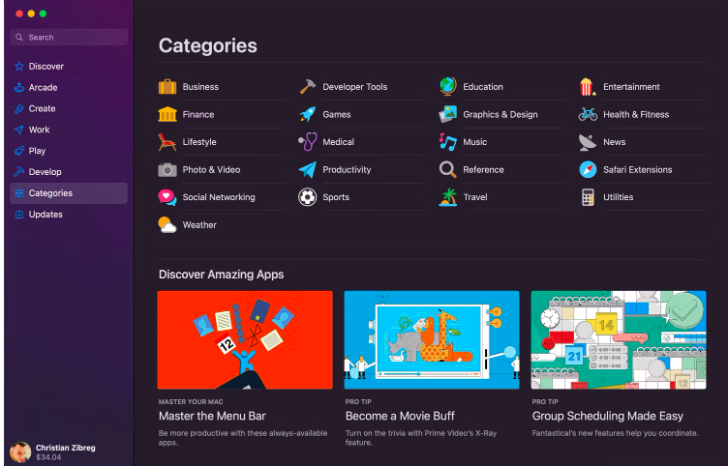Browse the Photo & Video category label
Image resolution: width=728 pixels, height=466 pixels.
tap(211, 170)
